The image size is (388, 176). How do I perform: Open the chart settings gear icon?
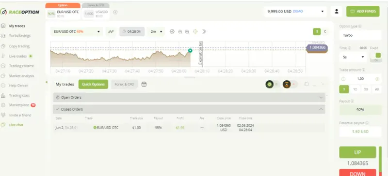[x=172, y=31]
